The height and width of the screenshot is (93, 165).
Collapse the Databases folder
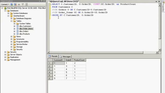5,11
